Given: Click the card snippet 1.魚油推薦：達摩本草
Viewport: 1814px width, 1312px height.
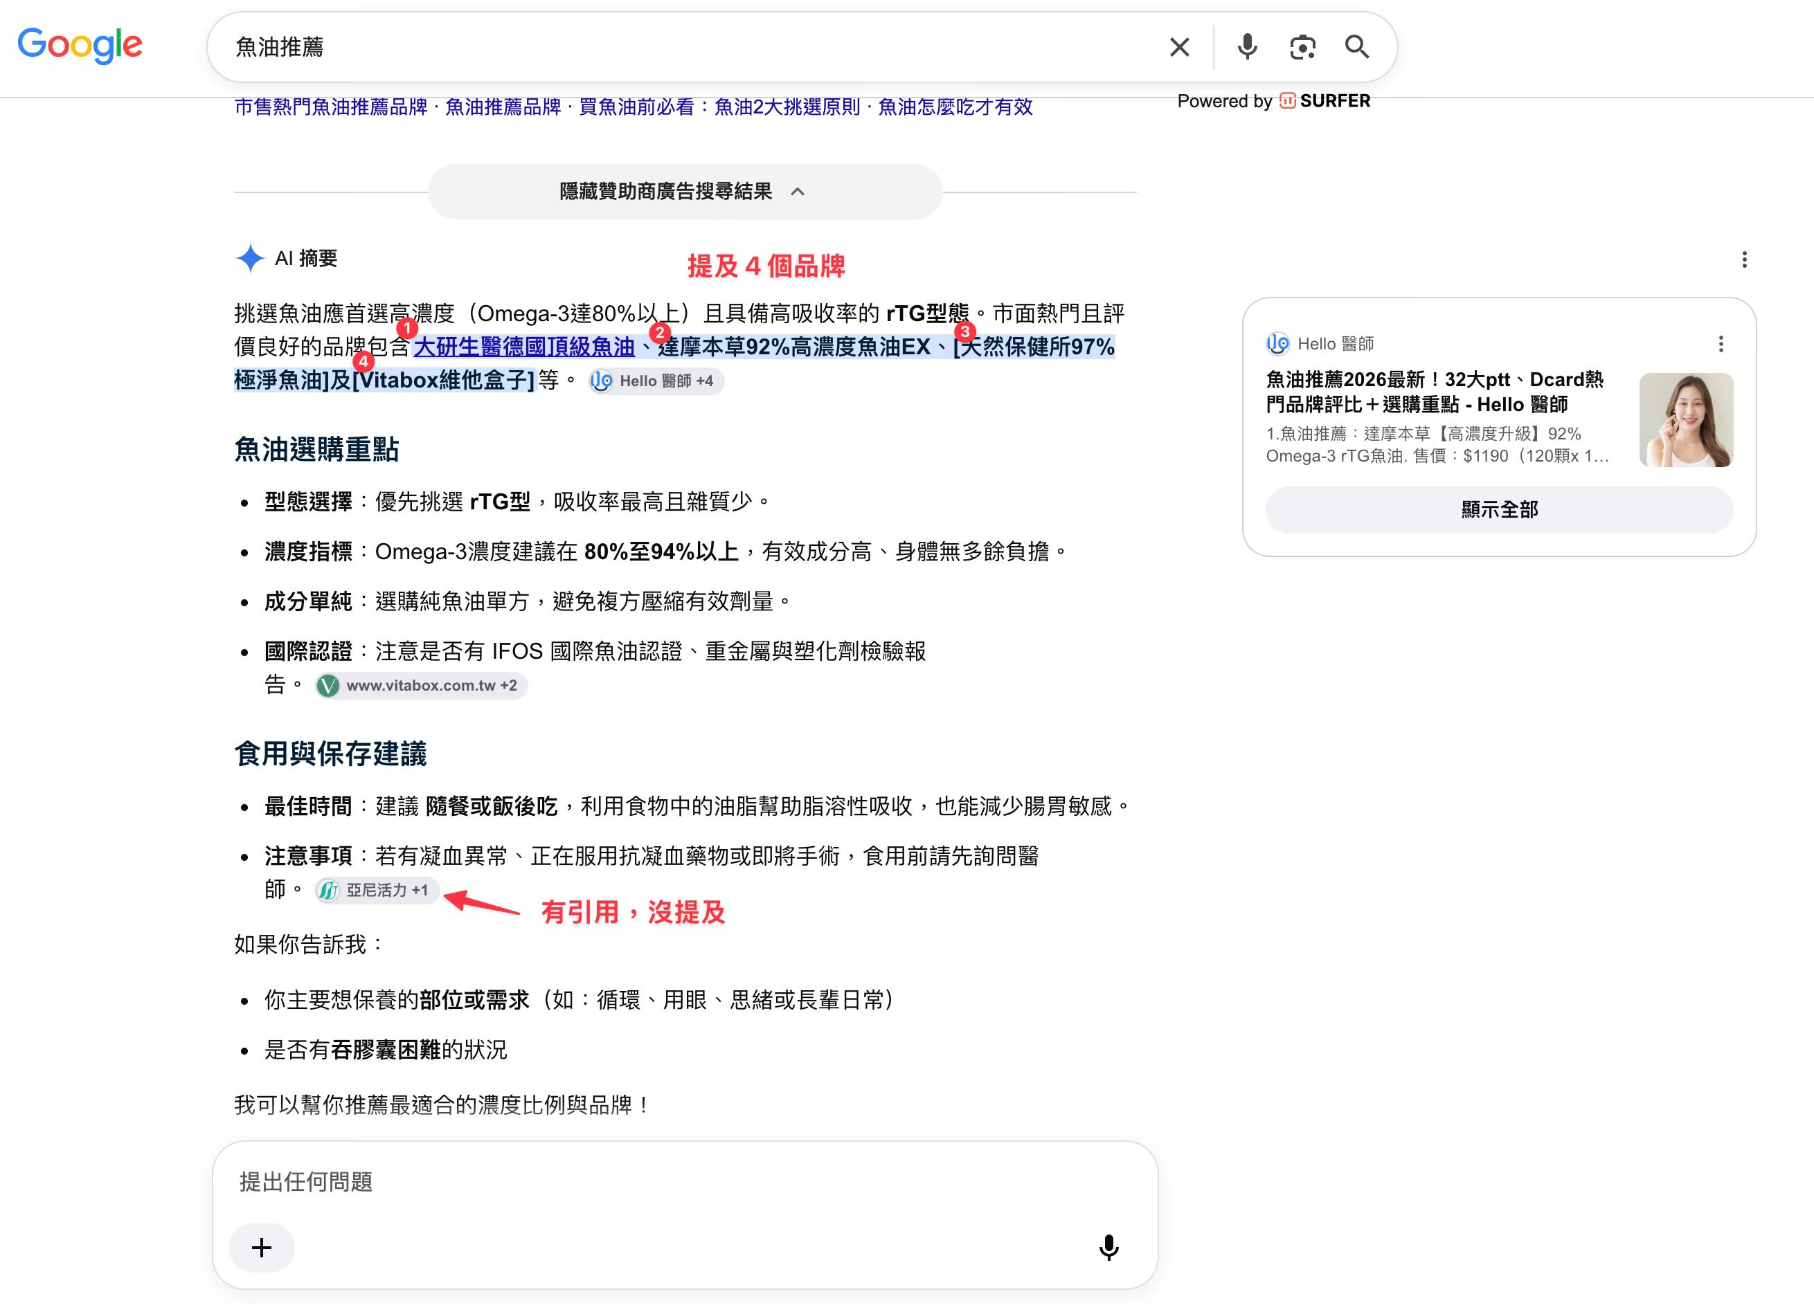Looking at the screenshot, I should pos(1437,446).
